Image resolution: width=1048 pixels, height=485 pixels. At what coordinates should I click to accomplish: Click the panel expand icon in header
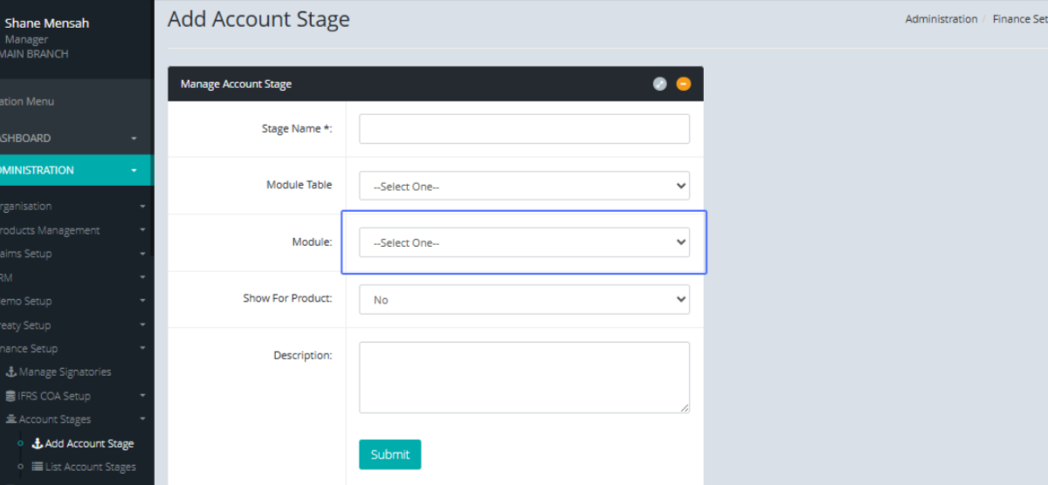point(659,84)
